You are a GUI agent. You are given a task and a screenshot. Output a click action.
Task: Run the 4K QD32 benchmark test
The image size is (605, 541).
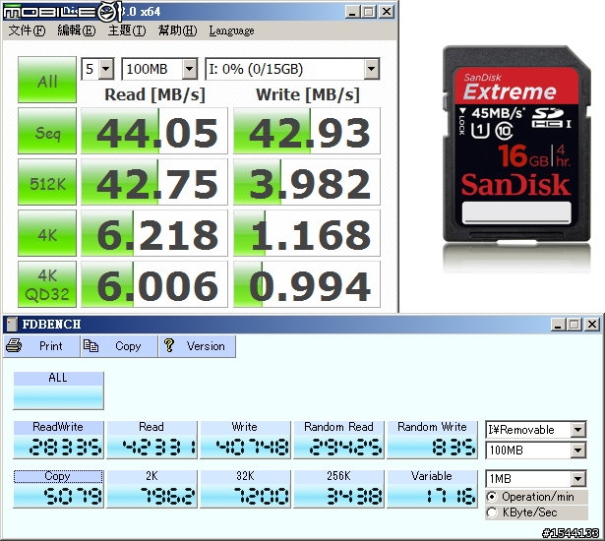47,284
